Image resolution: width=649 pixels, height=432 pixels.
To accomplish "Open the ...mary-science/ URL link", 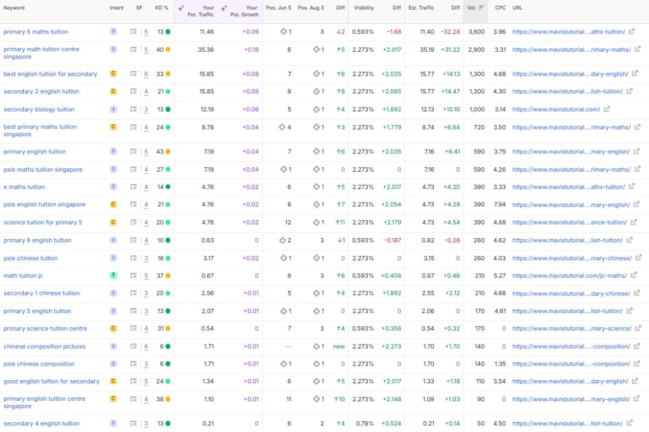I will click(572, 328).
